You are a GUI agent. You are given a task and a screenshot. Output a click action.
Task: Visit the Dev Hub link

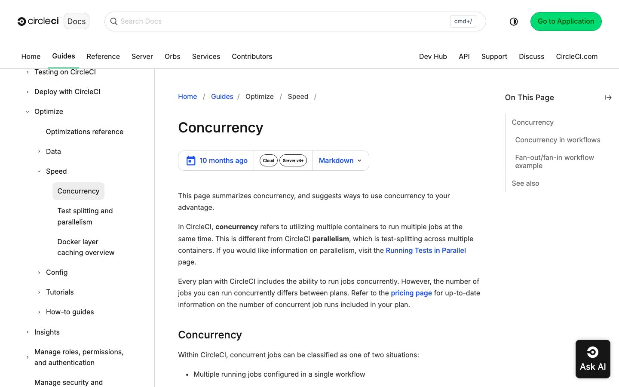(433, 56)
